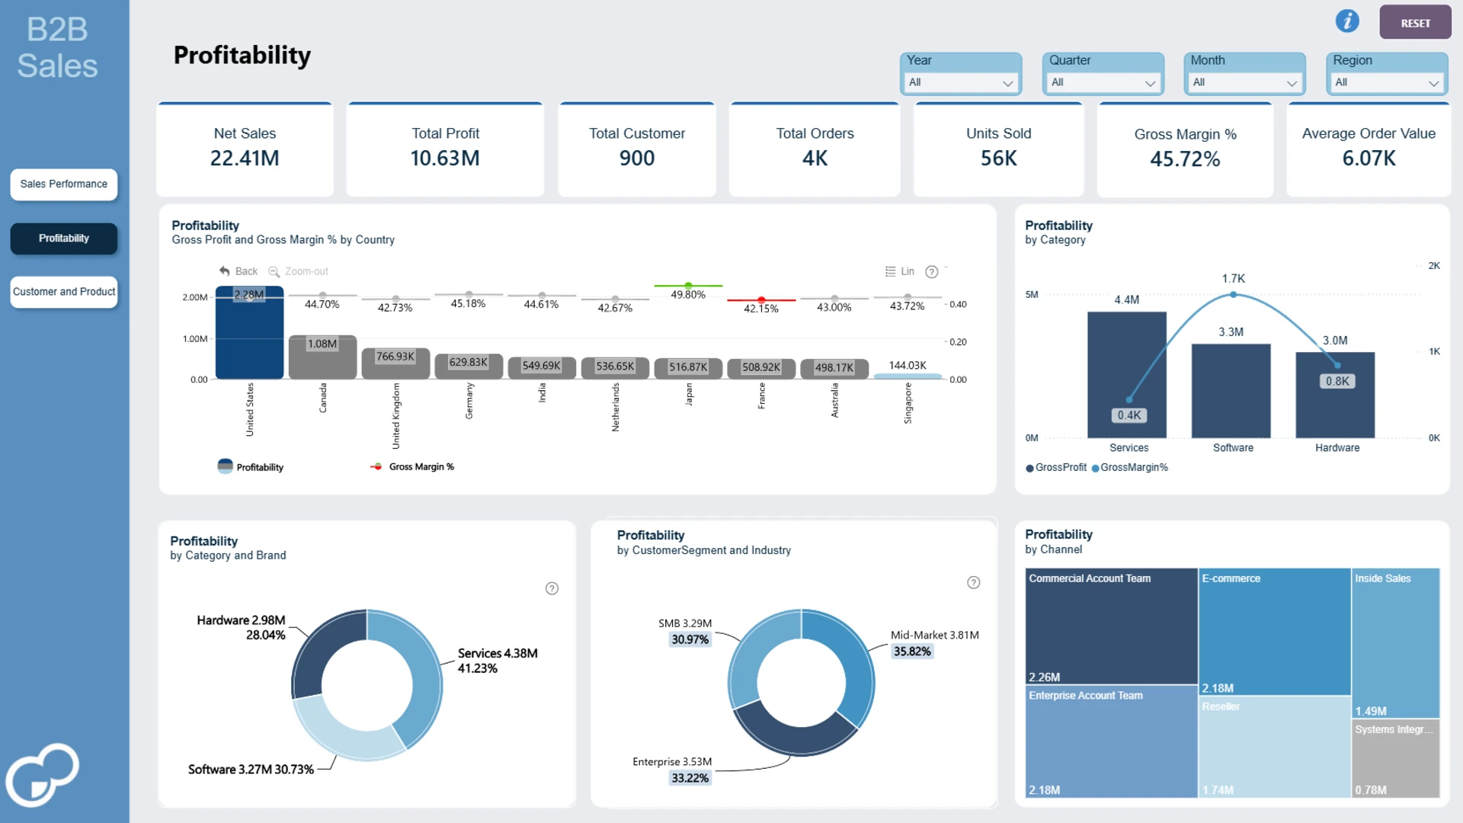
Task: Click the B2B Sales title
Action: pos(57,47)
